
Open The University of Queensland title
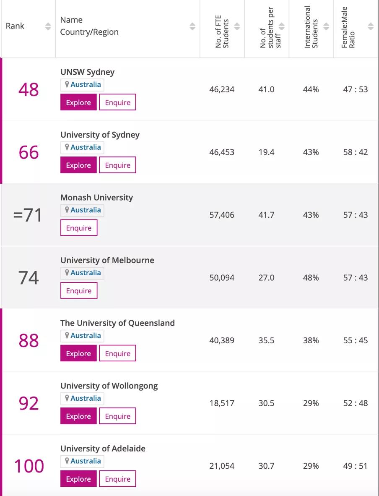click(x=117, y=323)
